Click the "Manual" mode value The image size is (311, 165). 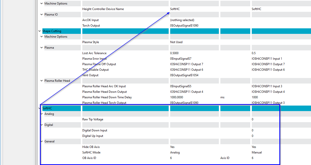(x=257, y=152)
